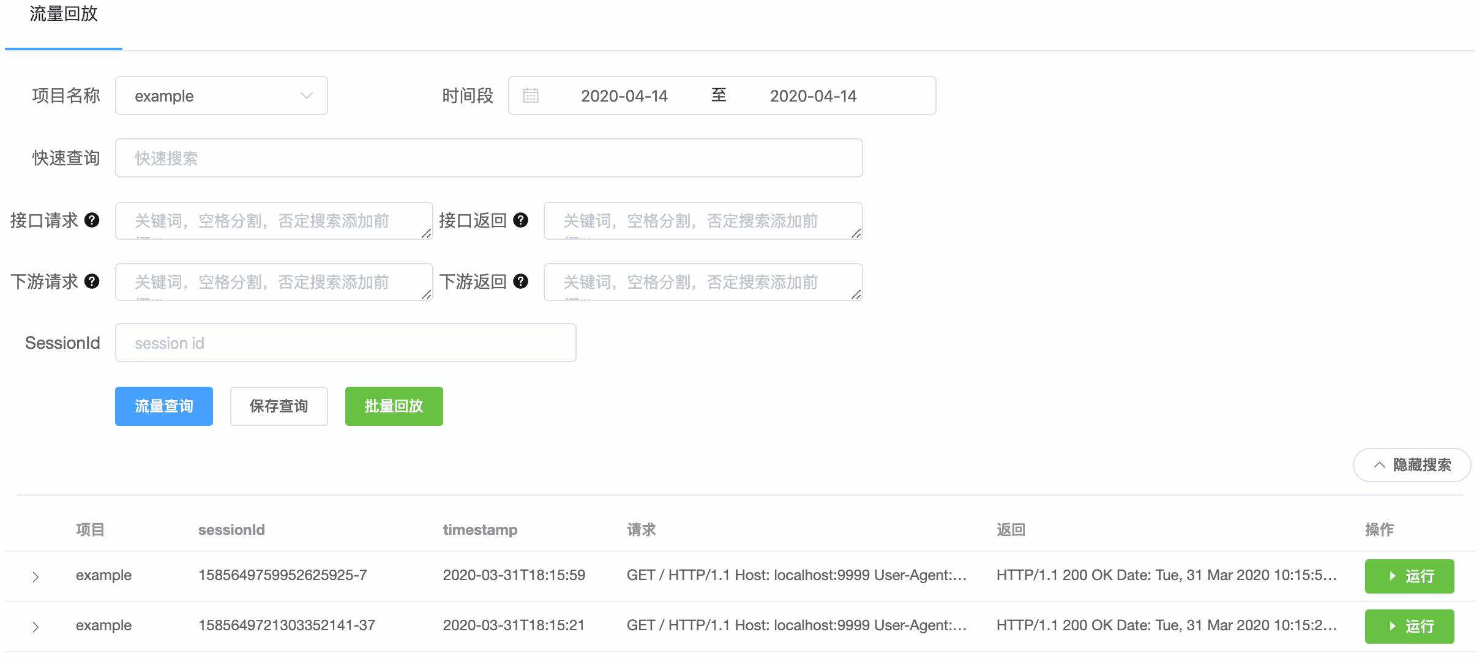Open the 项目名称 dropdown showing example
This screenshot has width=1482, height=659.
221,95
